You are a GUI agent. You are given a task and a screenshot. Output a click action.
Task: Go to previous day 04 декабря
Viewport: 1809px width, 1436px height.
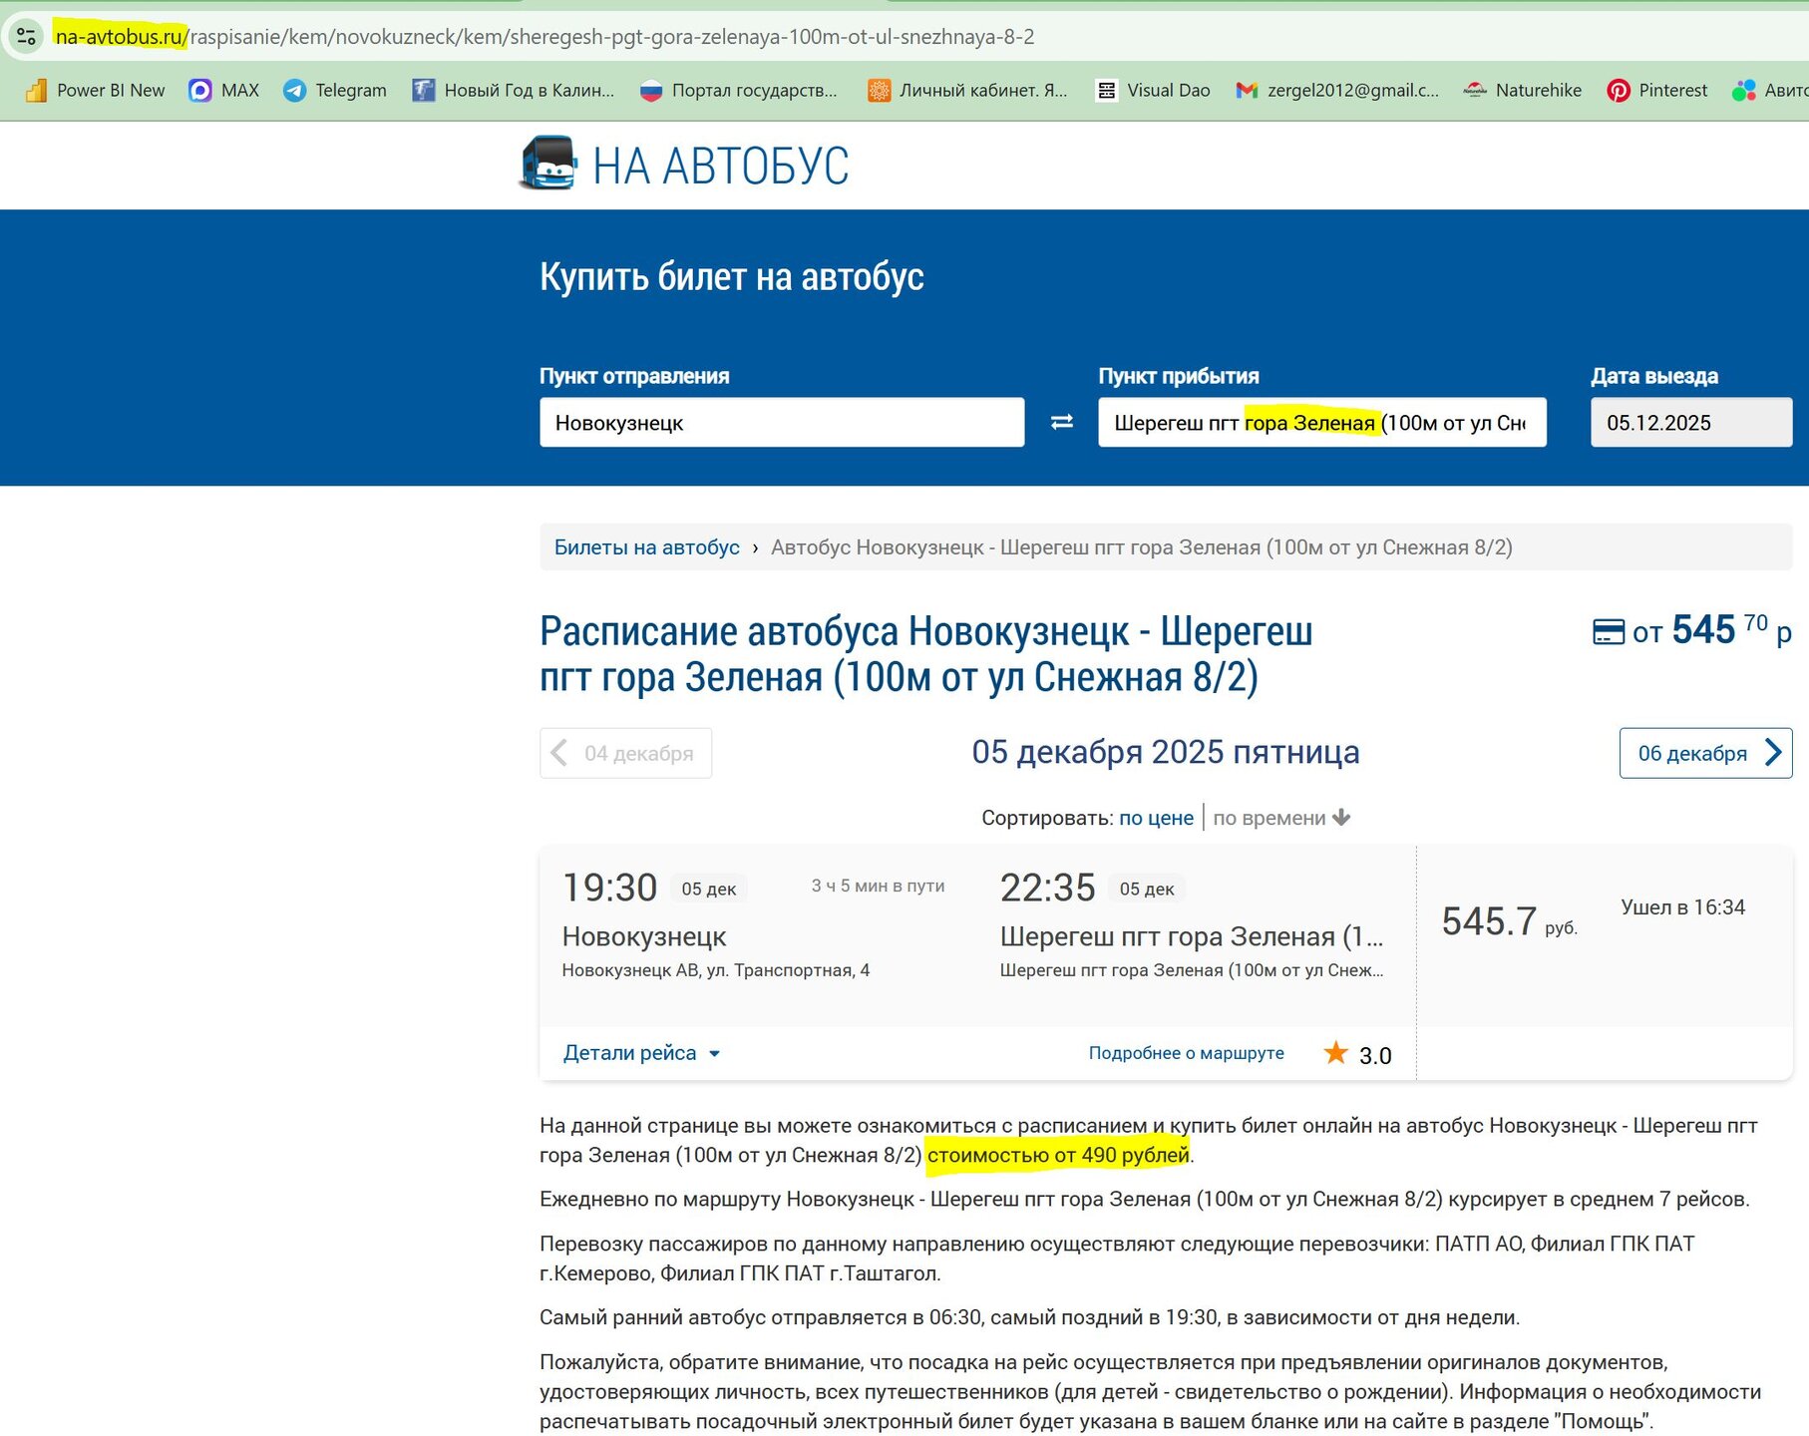(625, 754)
